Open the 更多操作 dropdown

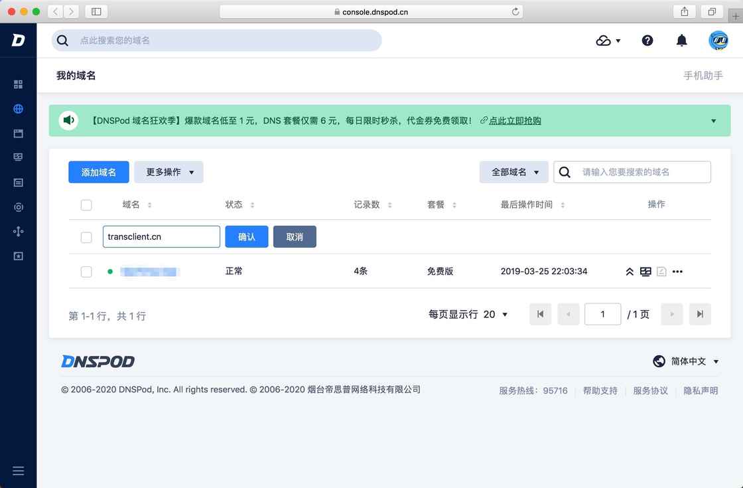pyautogui.click(x=169, y=172)
